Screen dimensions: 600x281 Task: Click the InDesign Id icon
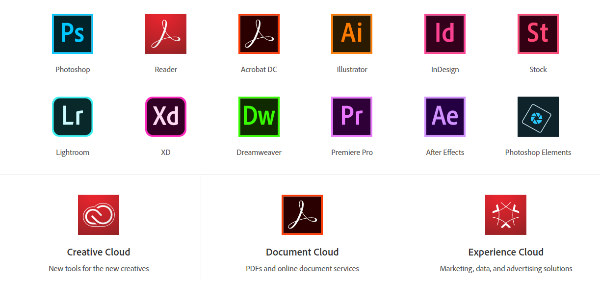(x=445, y=34)
